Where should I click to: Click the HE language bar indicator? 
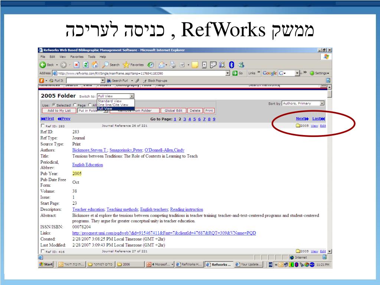coord(271,264)
